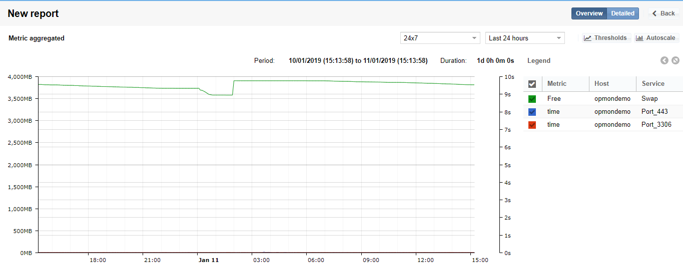This screenshot has height=269, width=683.
Task: Click the Back arrow chevron icon
Action: [654, 13]
